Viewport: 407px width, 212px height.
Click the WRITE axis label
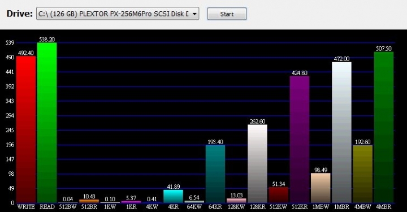(26, 207)
